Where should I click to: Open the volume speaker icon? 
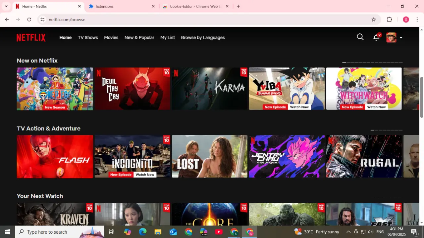click(x=370, y=232)
